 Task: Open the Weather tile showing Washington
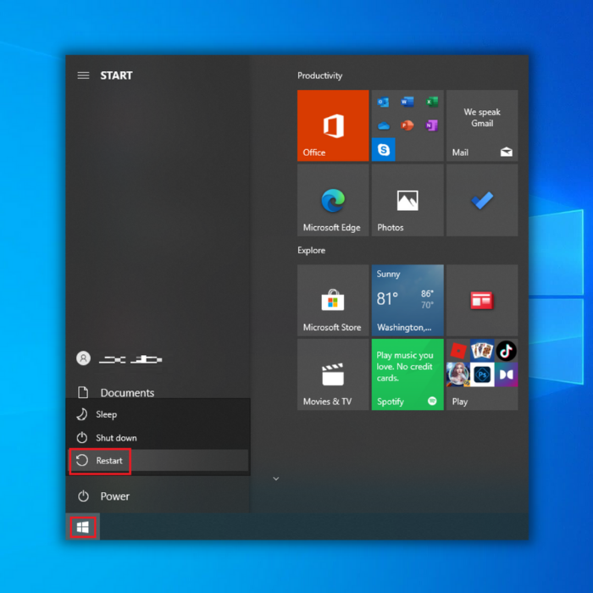407,300
